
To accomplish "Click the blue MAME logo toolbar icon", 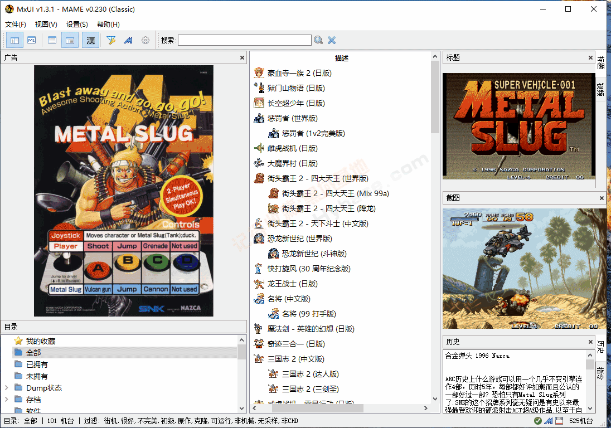I will (x=128, y=40).
